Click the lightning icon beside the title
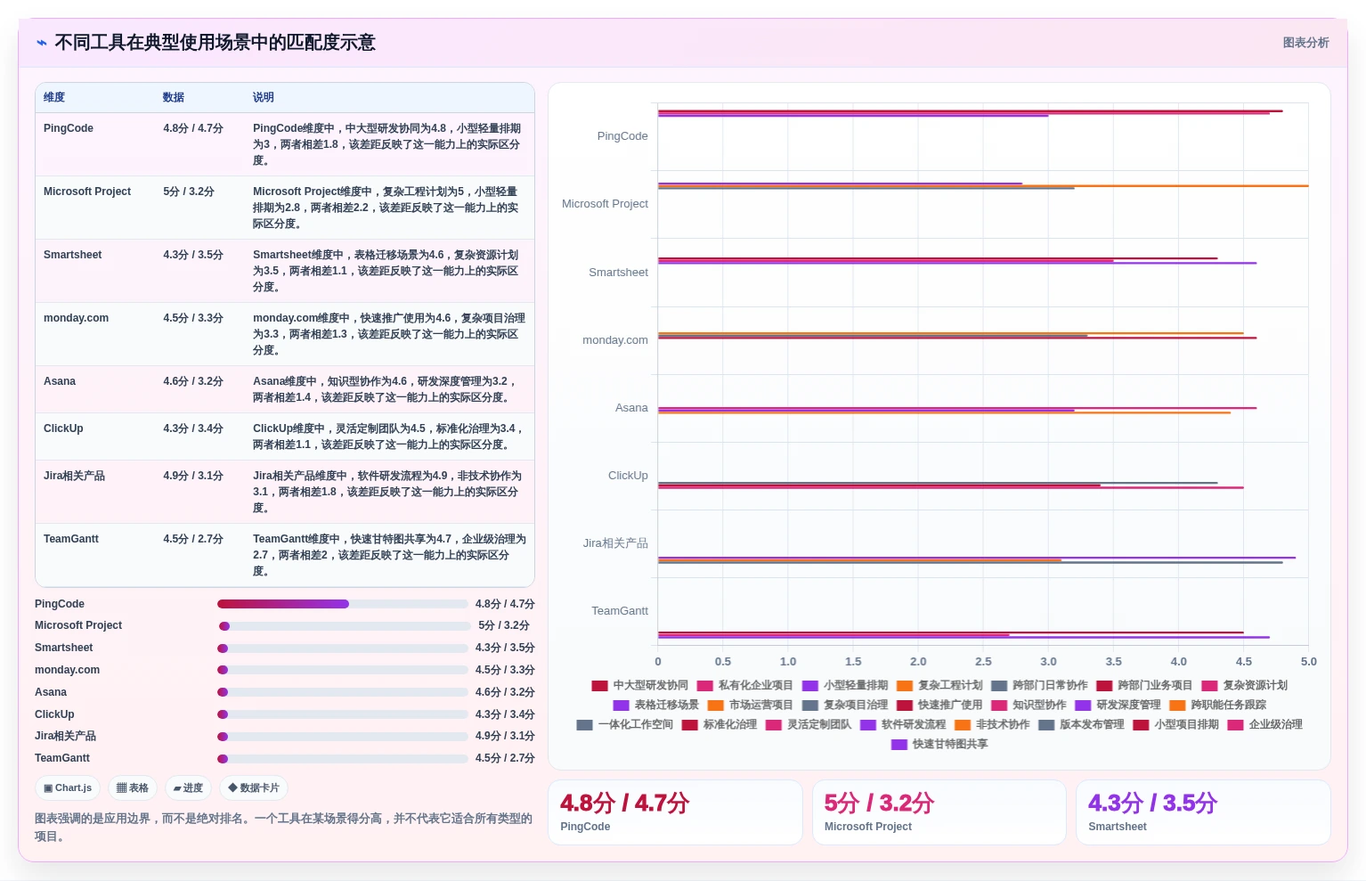This screenshot has width=1366, height=881. 42,43
